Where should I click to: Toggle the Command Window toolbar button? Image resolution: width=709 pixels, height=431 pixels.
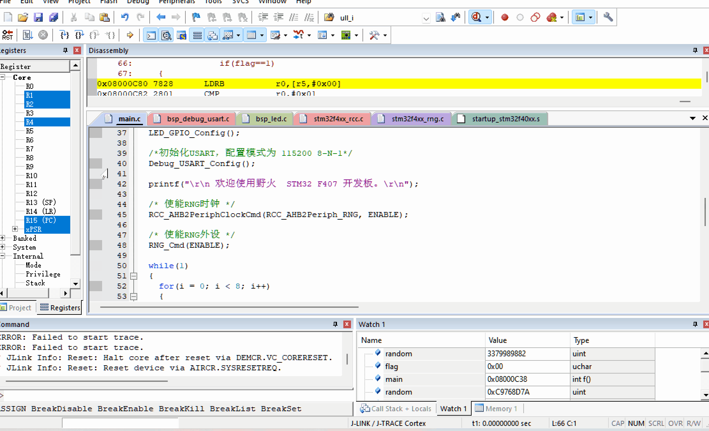point(151,35)
